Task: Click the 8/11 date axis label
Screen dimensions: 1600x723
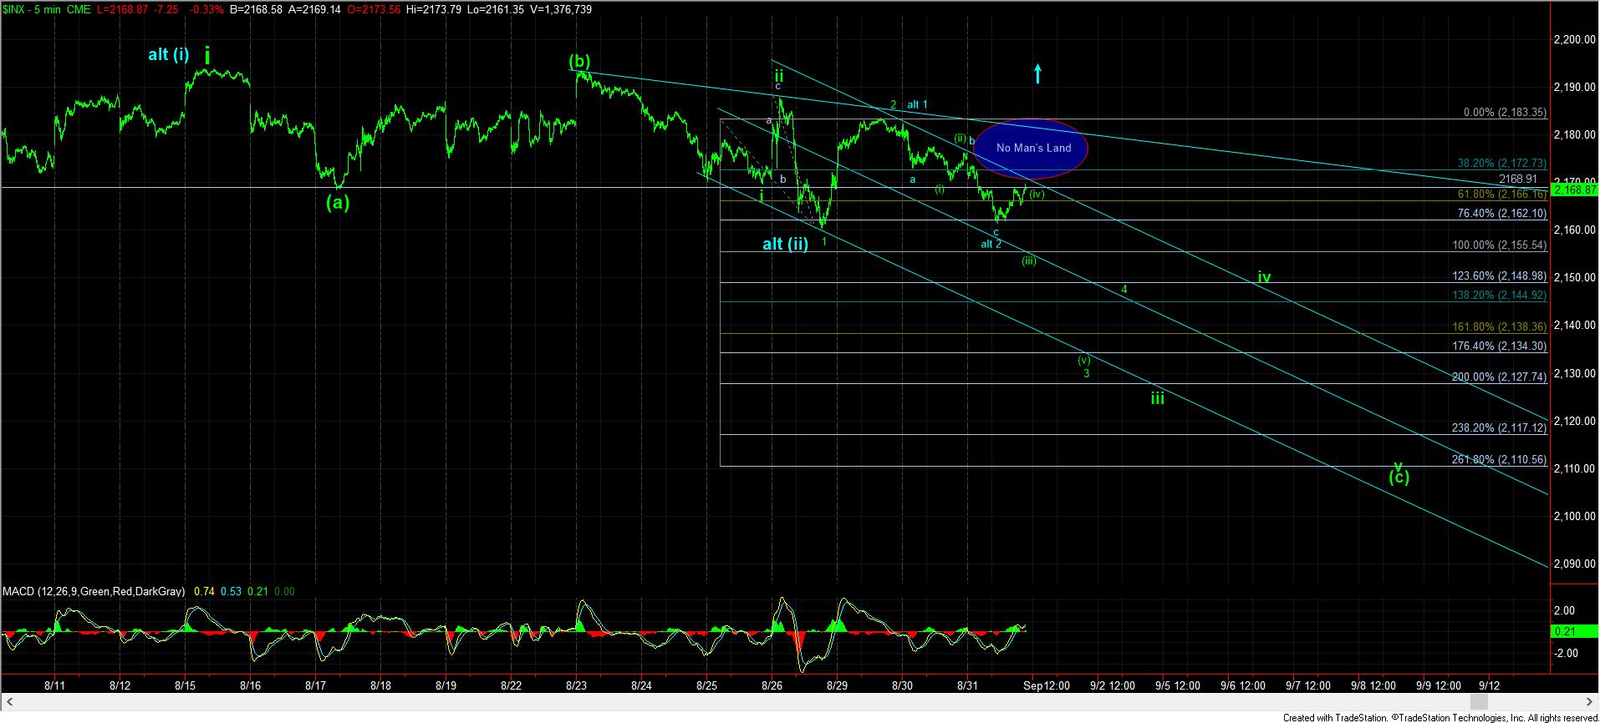Action: (x=54, y=685)
